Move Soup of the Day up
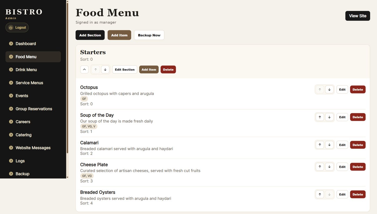The width and height of the screenshot is (377, 214). [320, 117]
